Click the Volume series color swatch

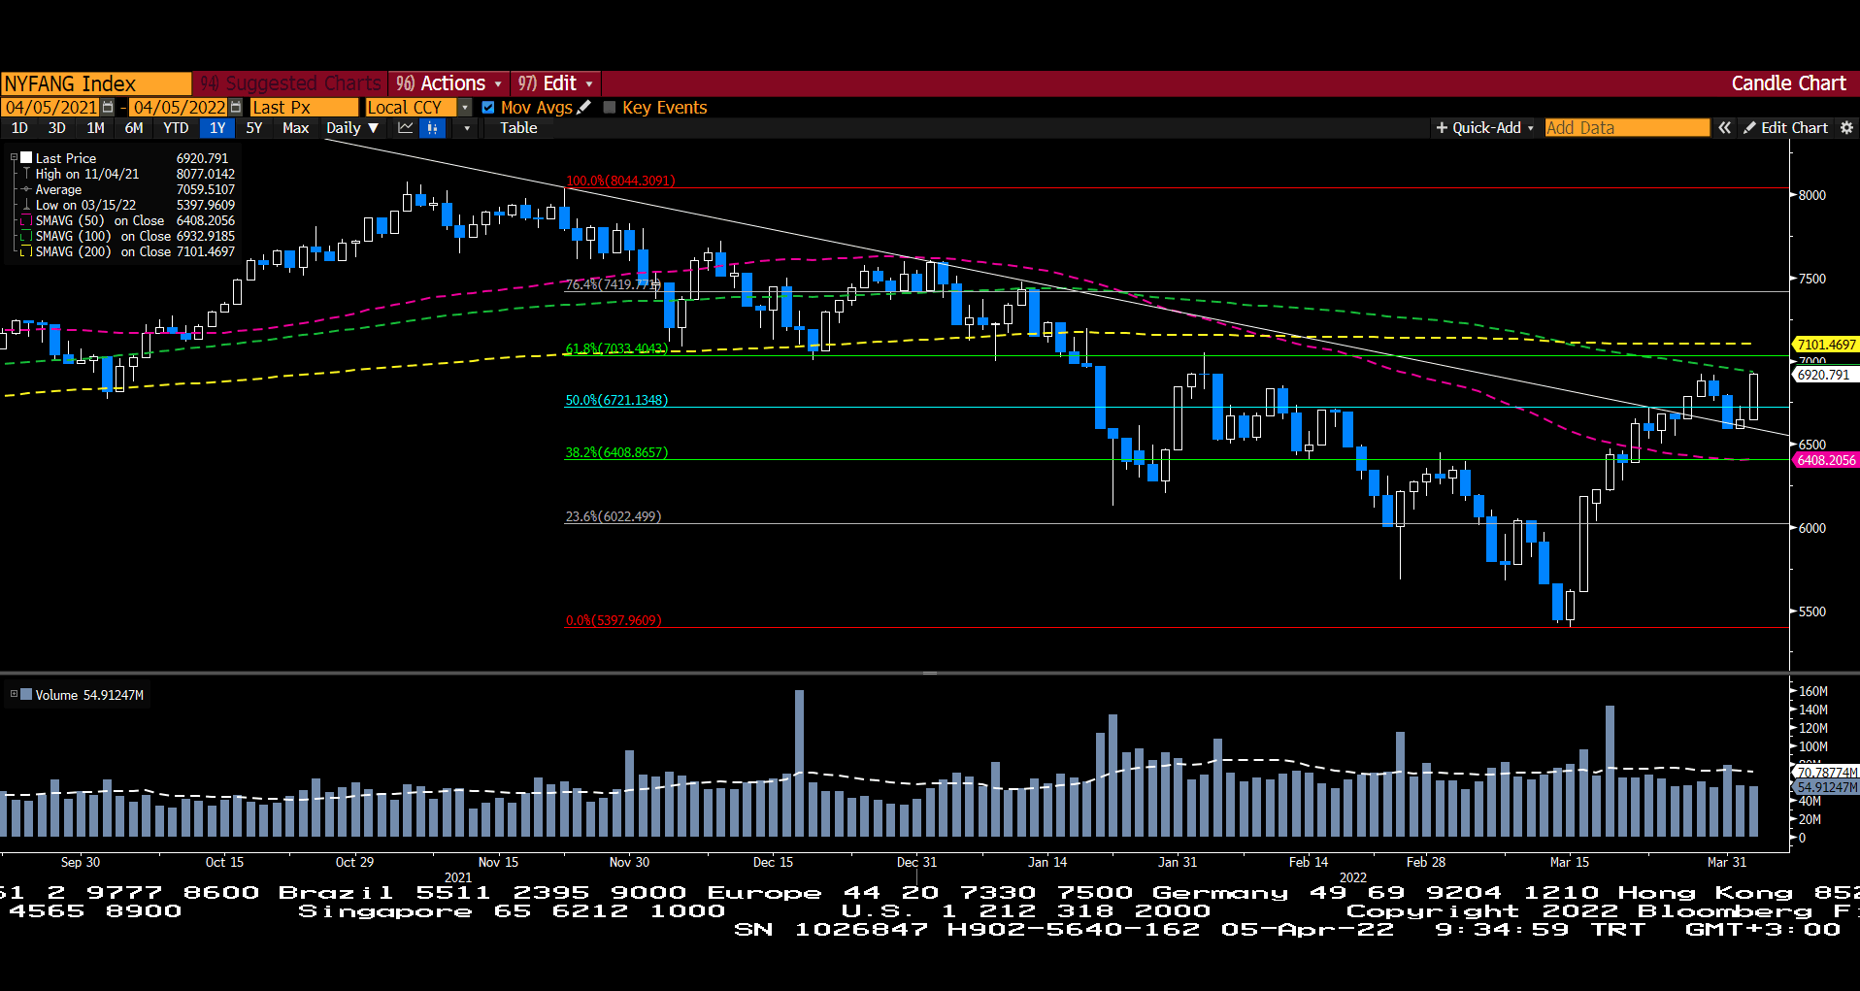point(27,694)
